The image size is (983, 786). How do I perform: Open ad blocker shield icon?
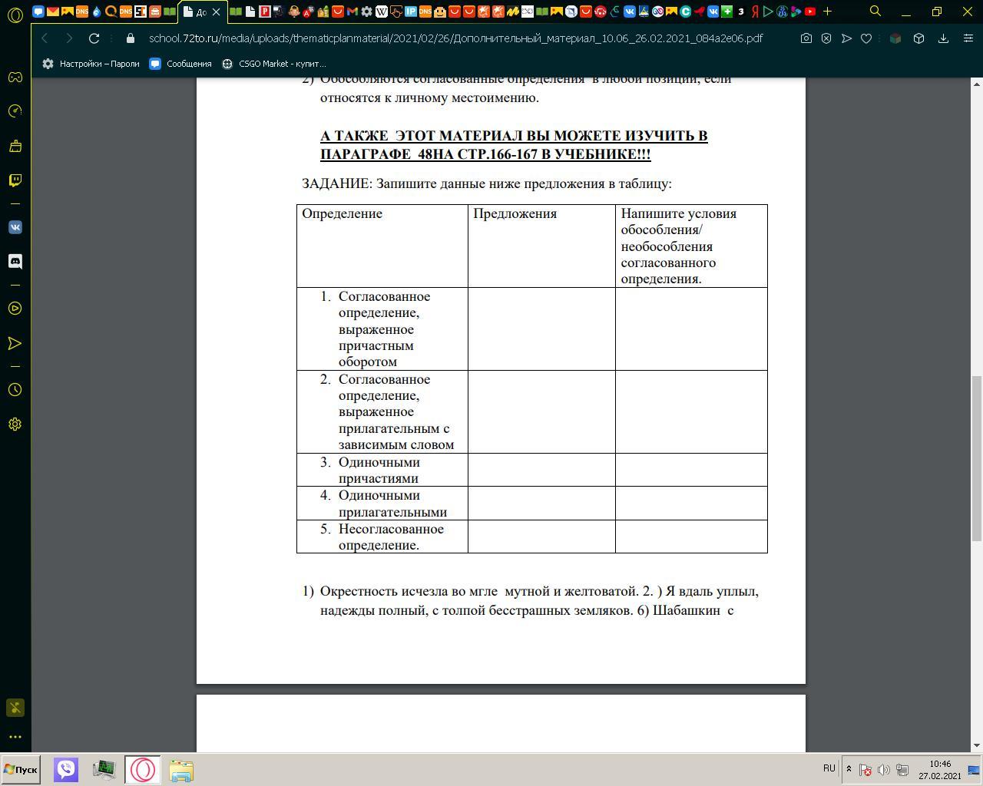826,38
